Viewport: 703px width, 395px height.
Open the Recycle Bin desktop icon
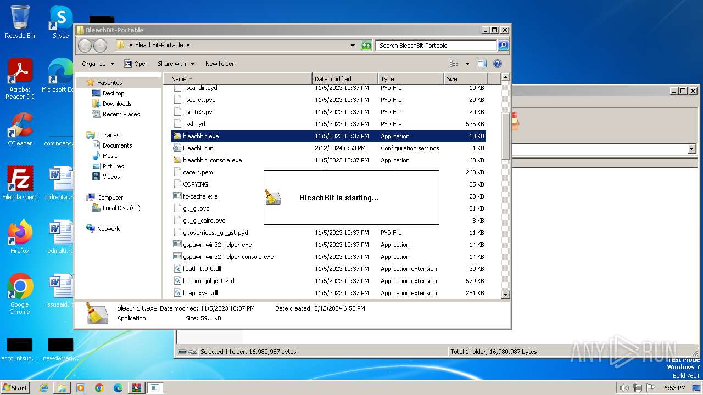coord(20,22)
